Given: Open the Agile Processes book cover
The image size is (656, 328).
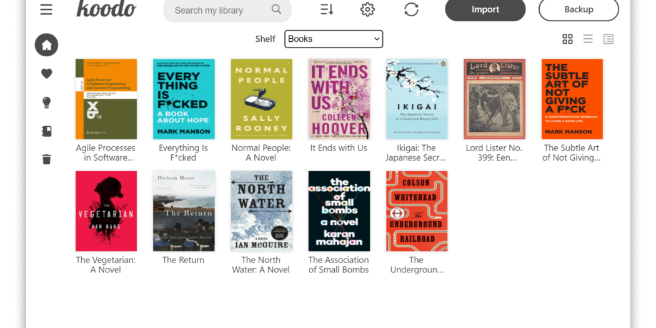Looking at the screenshot, I should tap(106, 99).
